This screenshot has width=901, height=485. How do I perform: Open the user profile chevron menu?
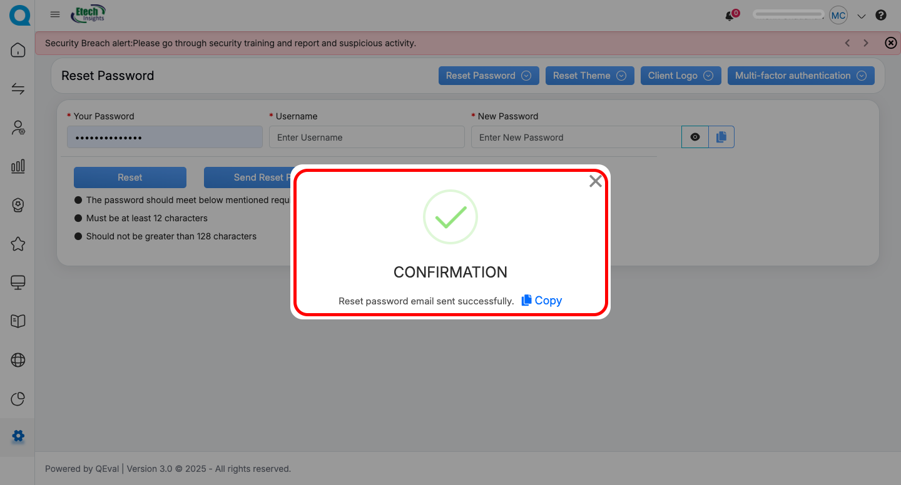862,16
